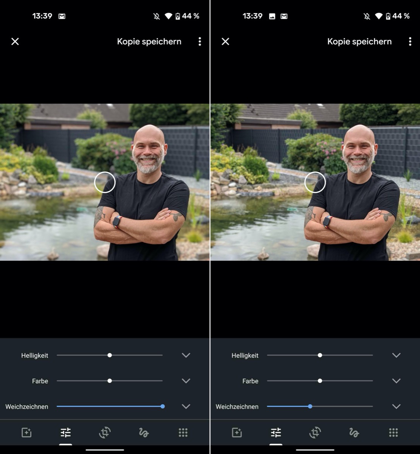Click Helligkeit slider handle in right screenshot
The height and width of the screenshot is (454, 420).
[320, 355]
